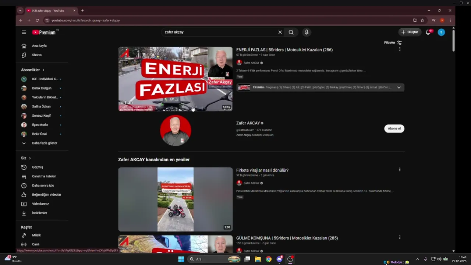Open Windows Start menu
The width and height of the screenshot is (471, 265).
[x=181, y=259]
